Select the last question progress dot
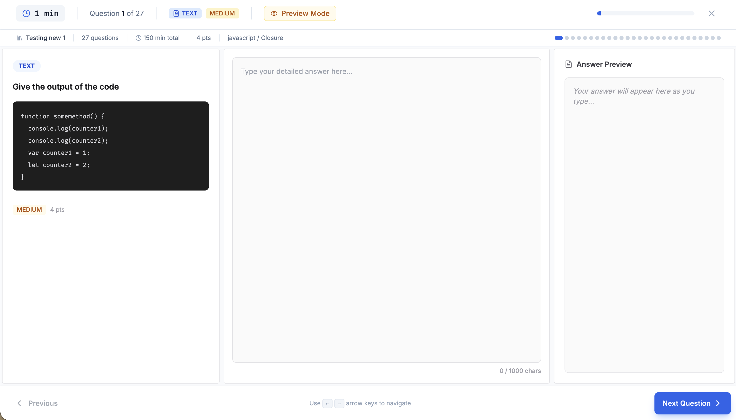This screenshot has height=420, width=736. pos(719,38)
